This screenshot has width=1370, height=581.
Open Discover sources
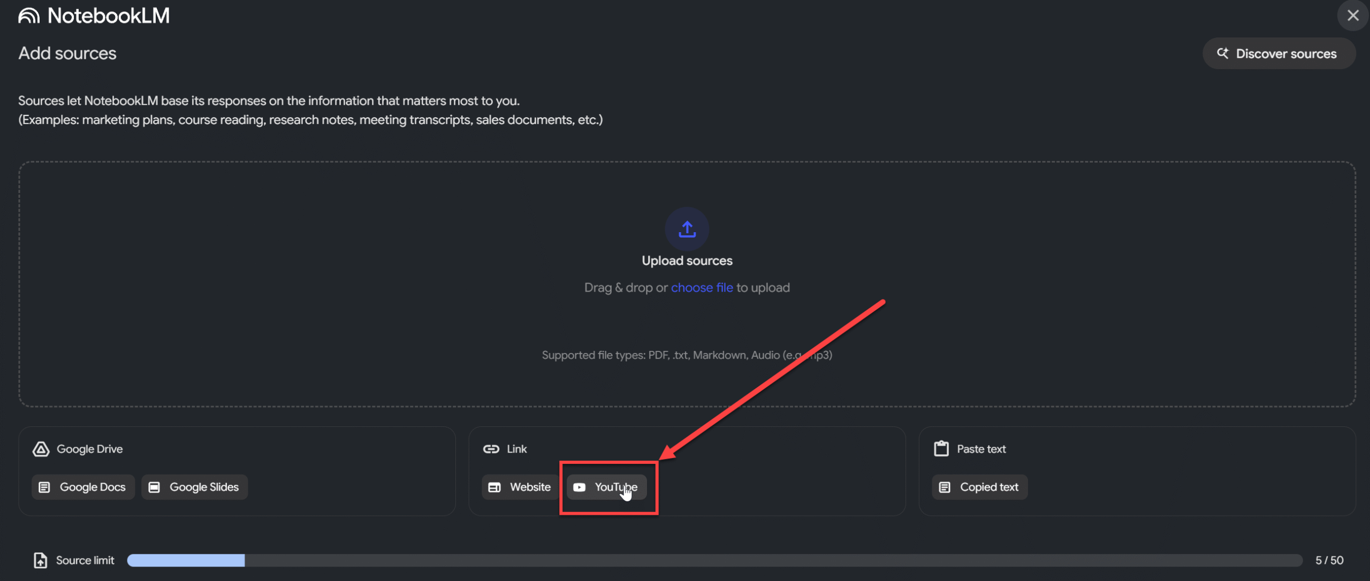pos(1279,53)
